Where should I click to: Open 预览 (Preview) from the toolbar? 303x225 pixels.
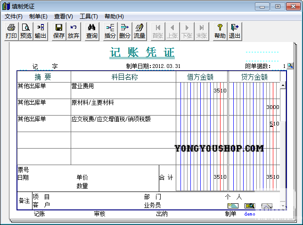[x=26, y=31]
